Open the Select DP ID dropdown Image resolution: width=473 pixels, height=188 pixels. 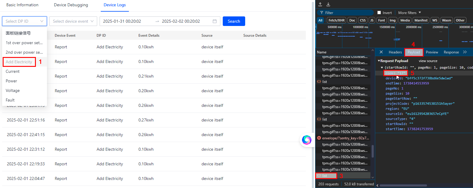pyautogui.click(x=25, y=21)
